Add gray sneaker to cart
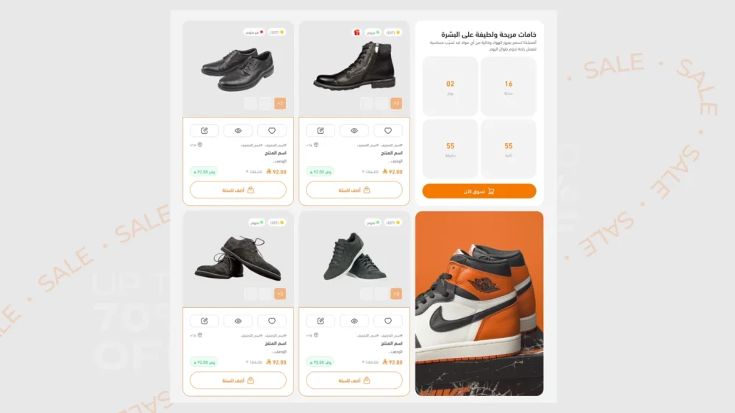This screenshot has width=735, height=413. tap(354, 380)
